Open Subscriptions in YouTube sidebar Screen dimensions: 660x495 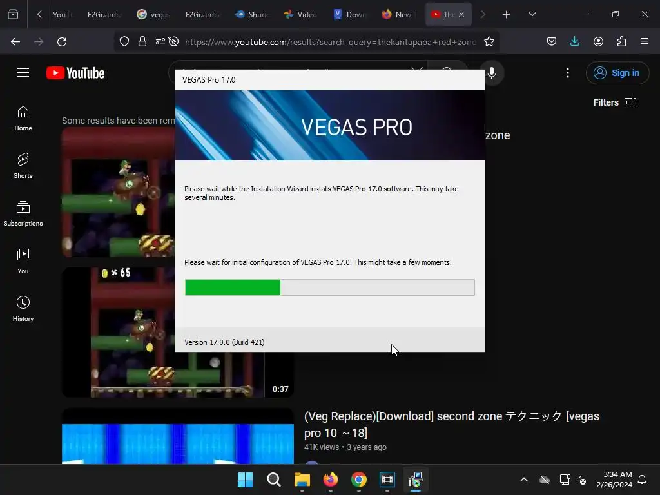click(23, 214)
